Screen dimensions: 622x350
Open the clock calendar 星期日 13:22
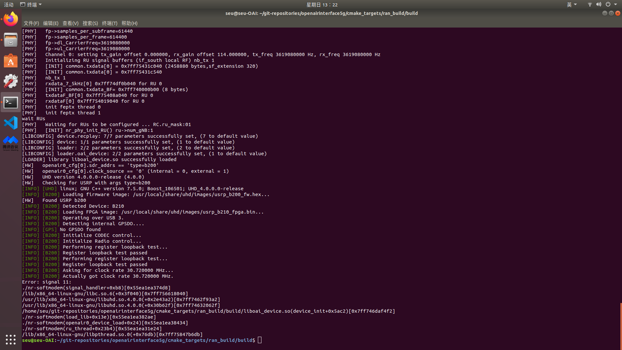(x=322, y=5)
